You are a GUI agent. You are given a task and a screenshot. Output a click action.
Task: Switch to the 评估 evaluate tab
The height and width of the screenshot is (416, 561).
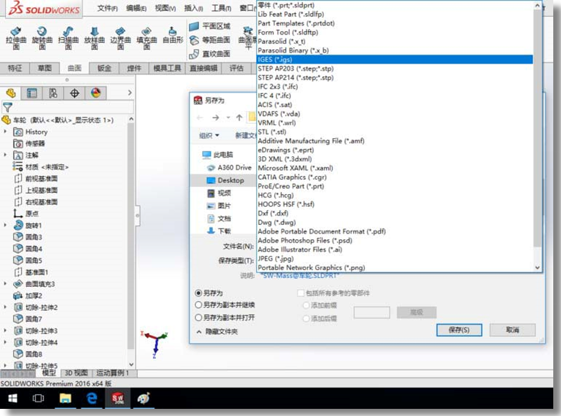point(236,68)
